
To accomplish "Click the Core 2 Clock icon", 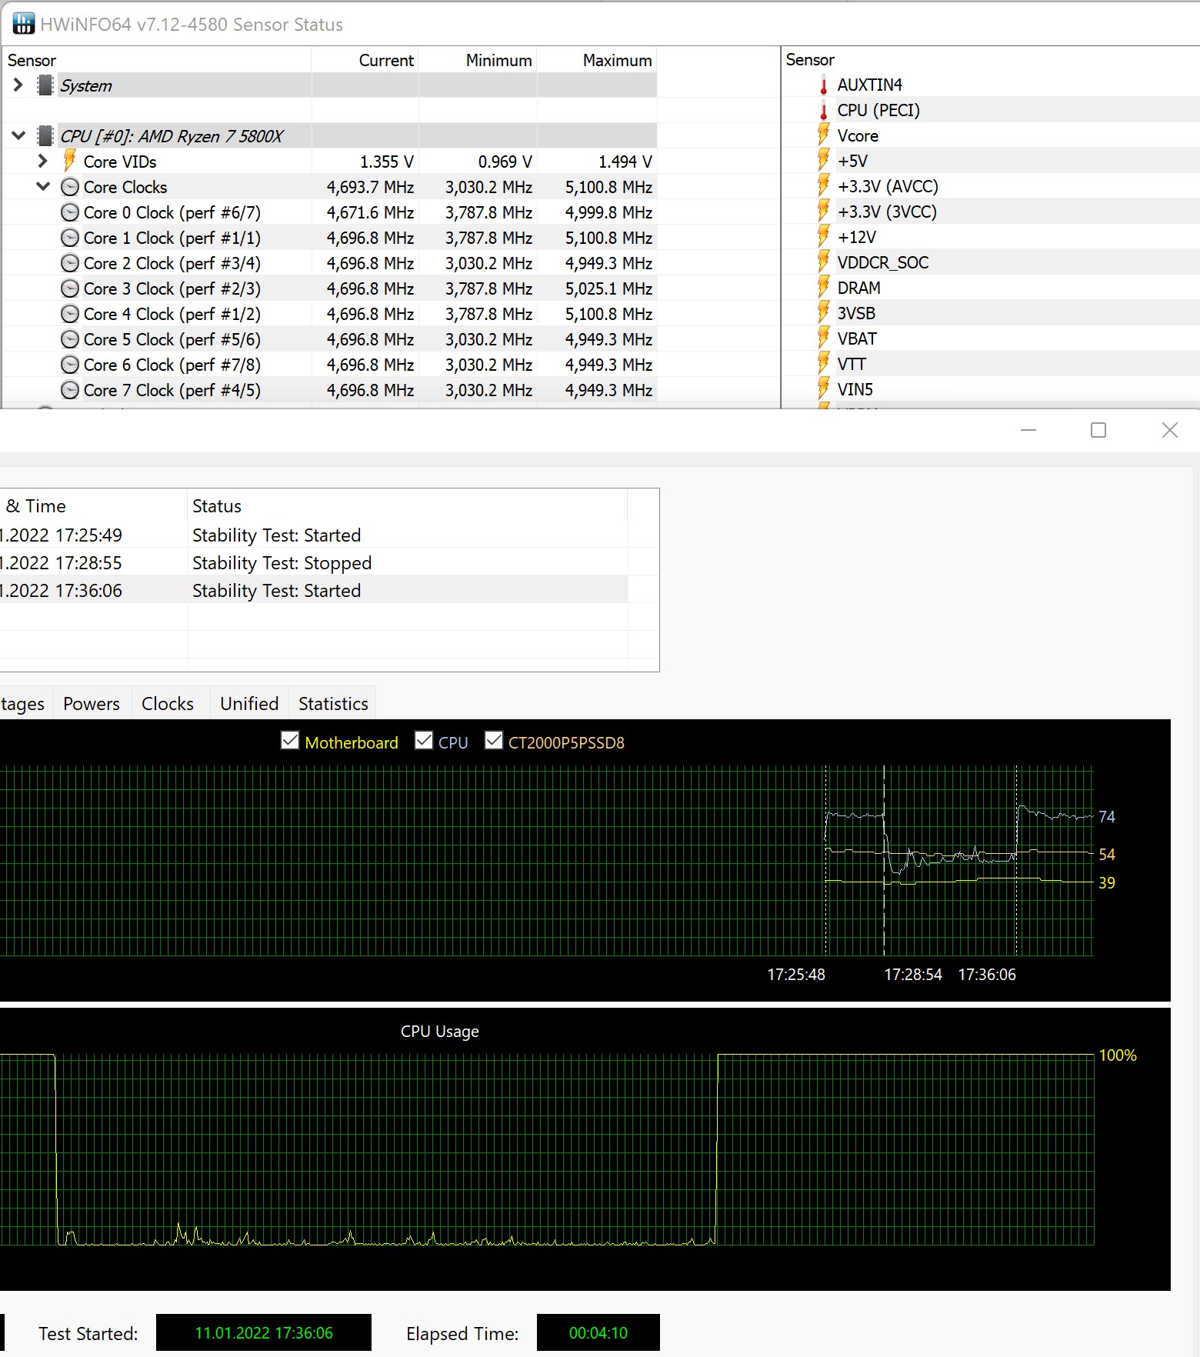I will click(70, 263).
